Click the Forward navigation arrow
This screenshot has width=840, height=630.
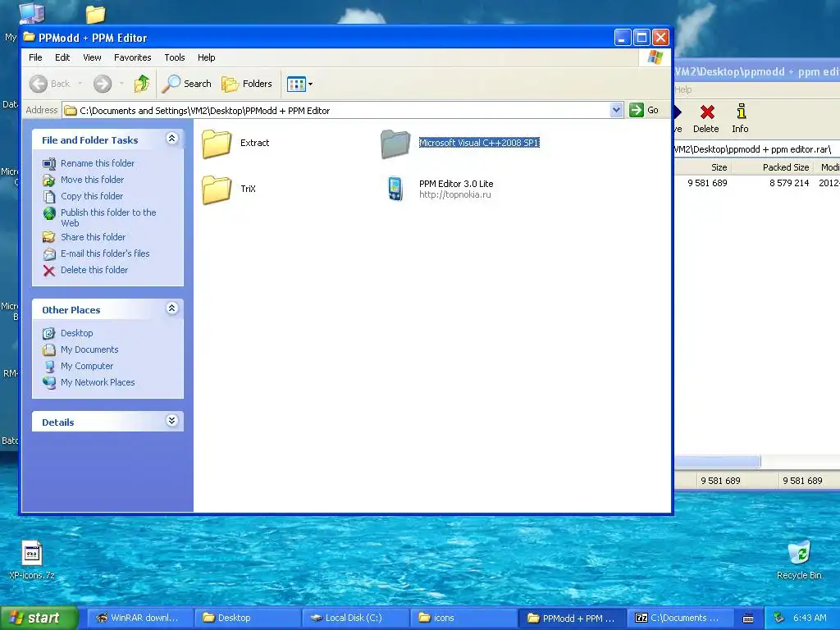pyautogui.click(x=103, y=84)
